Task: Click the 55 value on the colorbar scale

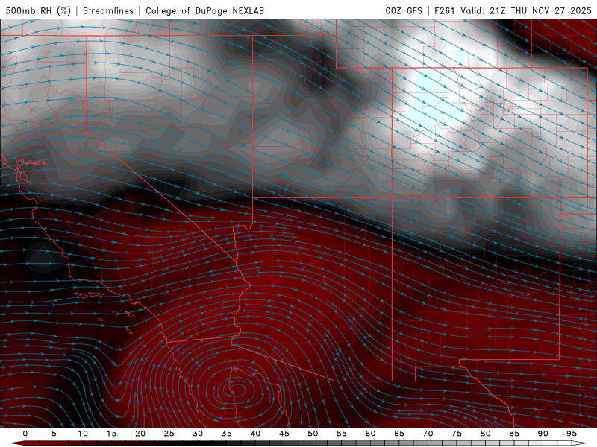Action: [x=341, y=434]
